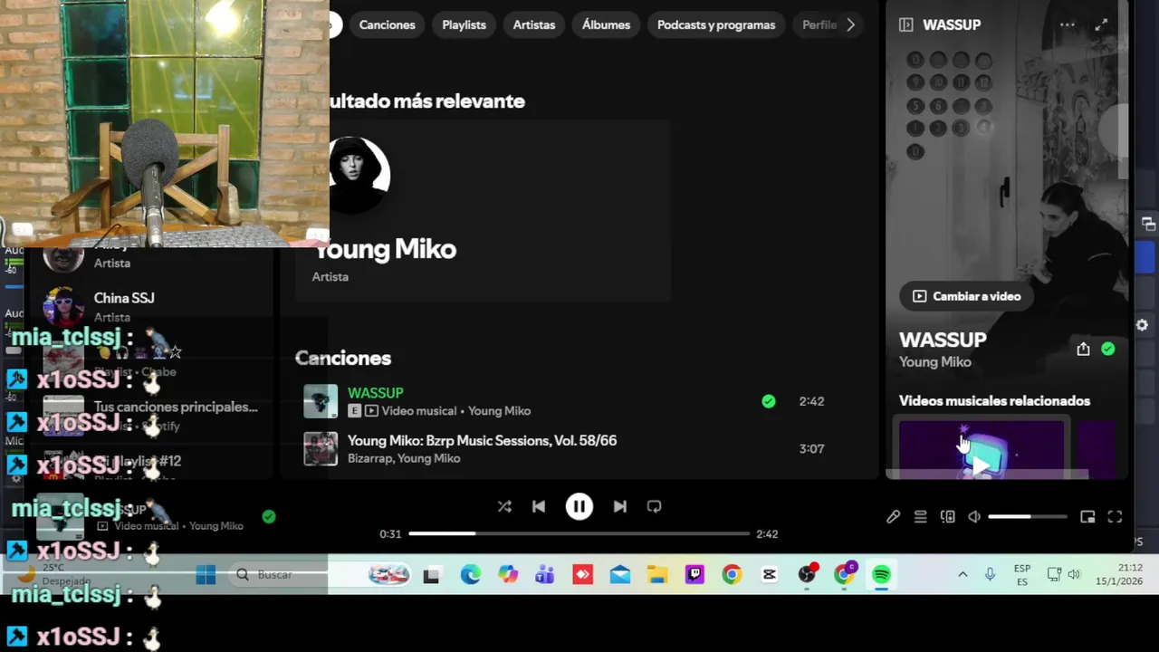Open Task View on the taskbar
Viewport: 1159px width, 652px height.
(x=431, y=574)
